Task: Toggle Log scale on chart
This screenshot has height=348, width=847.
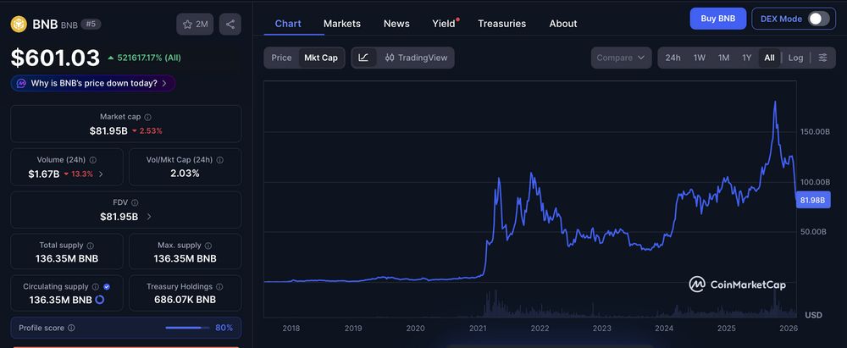Action: pyautogui.click(x=795, y=58)
